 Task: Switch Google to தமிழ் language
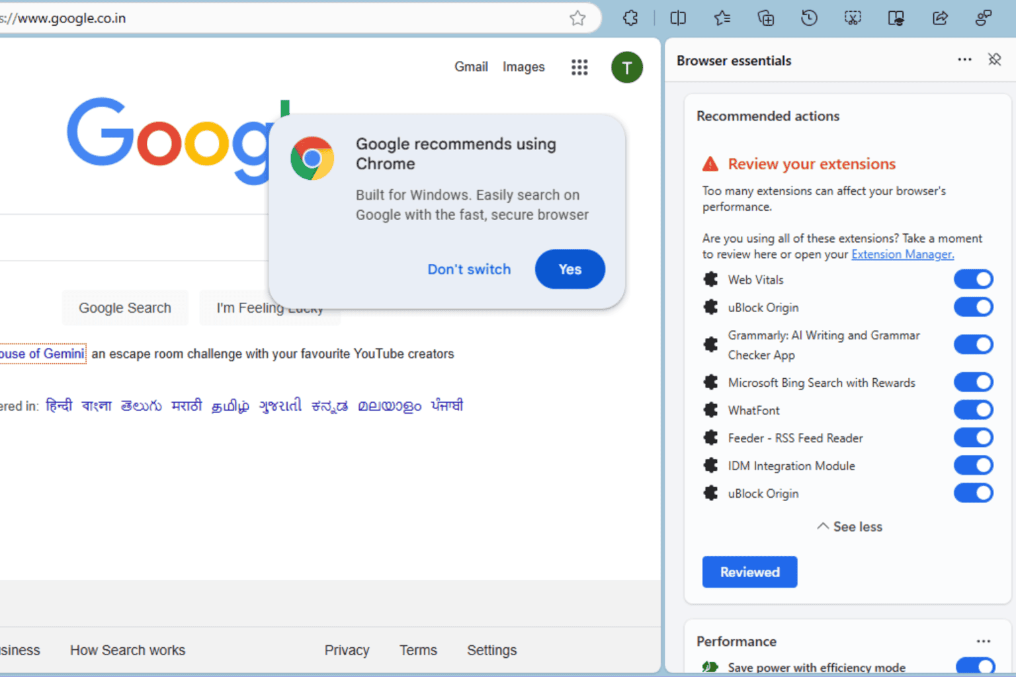coord(230,405)
